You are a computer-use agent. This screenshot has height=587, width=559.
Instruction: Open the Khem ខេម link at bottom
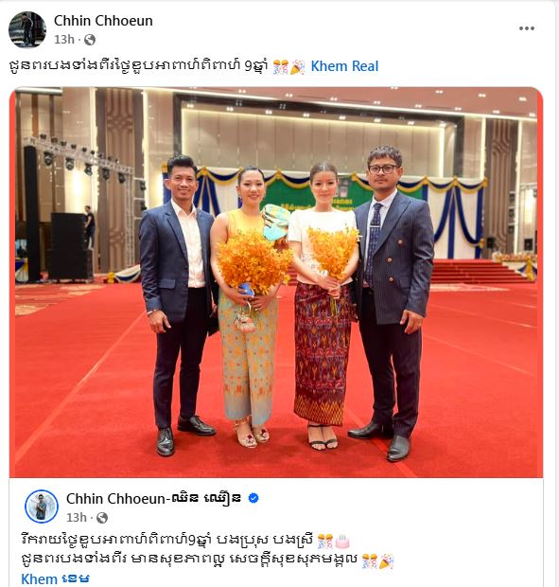pyautogui.click(x=56, y=578)
